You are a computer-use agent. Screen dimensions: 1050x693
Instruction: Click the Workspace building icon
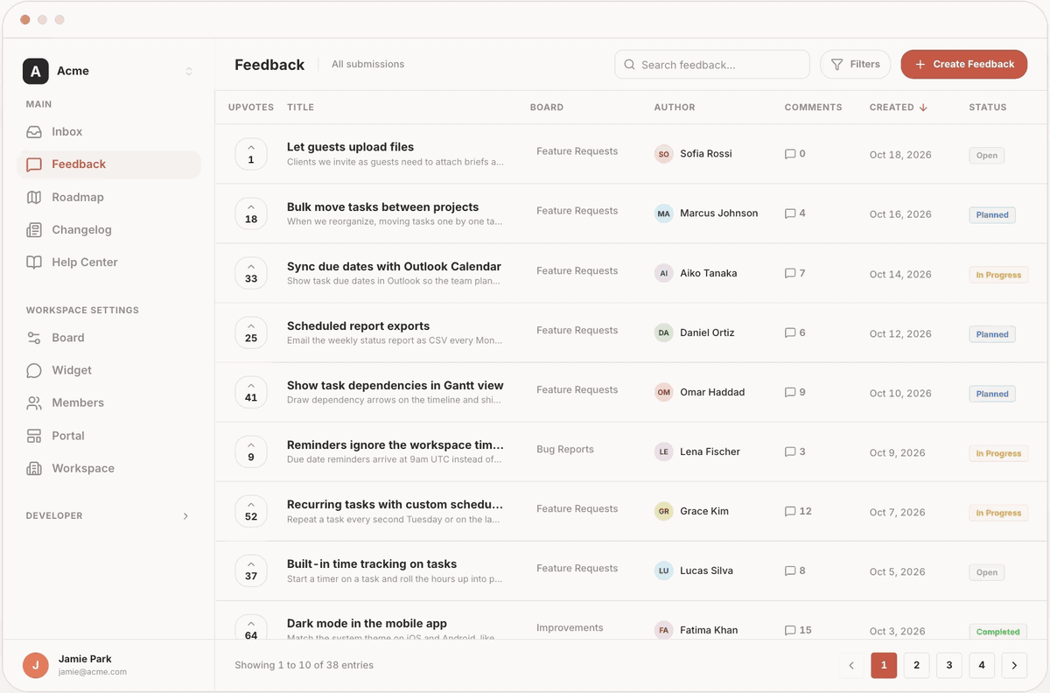click(34, 468)
